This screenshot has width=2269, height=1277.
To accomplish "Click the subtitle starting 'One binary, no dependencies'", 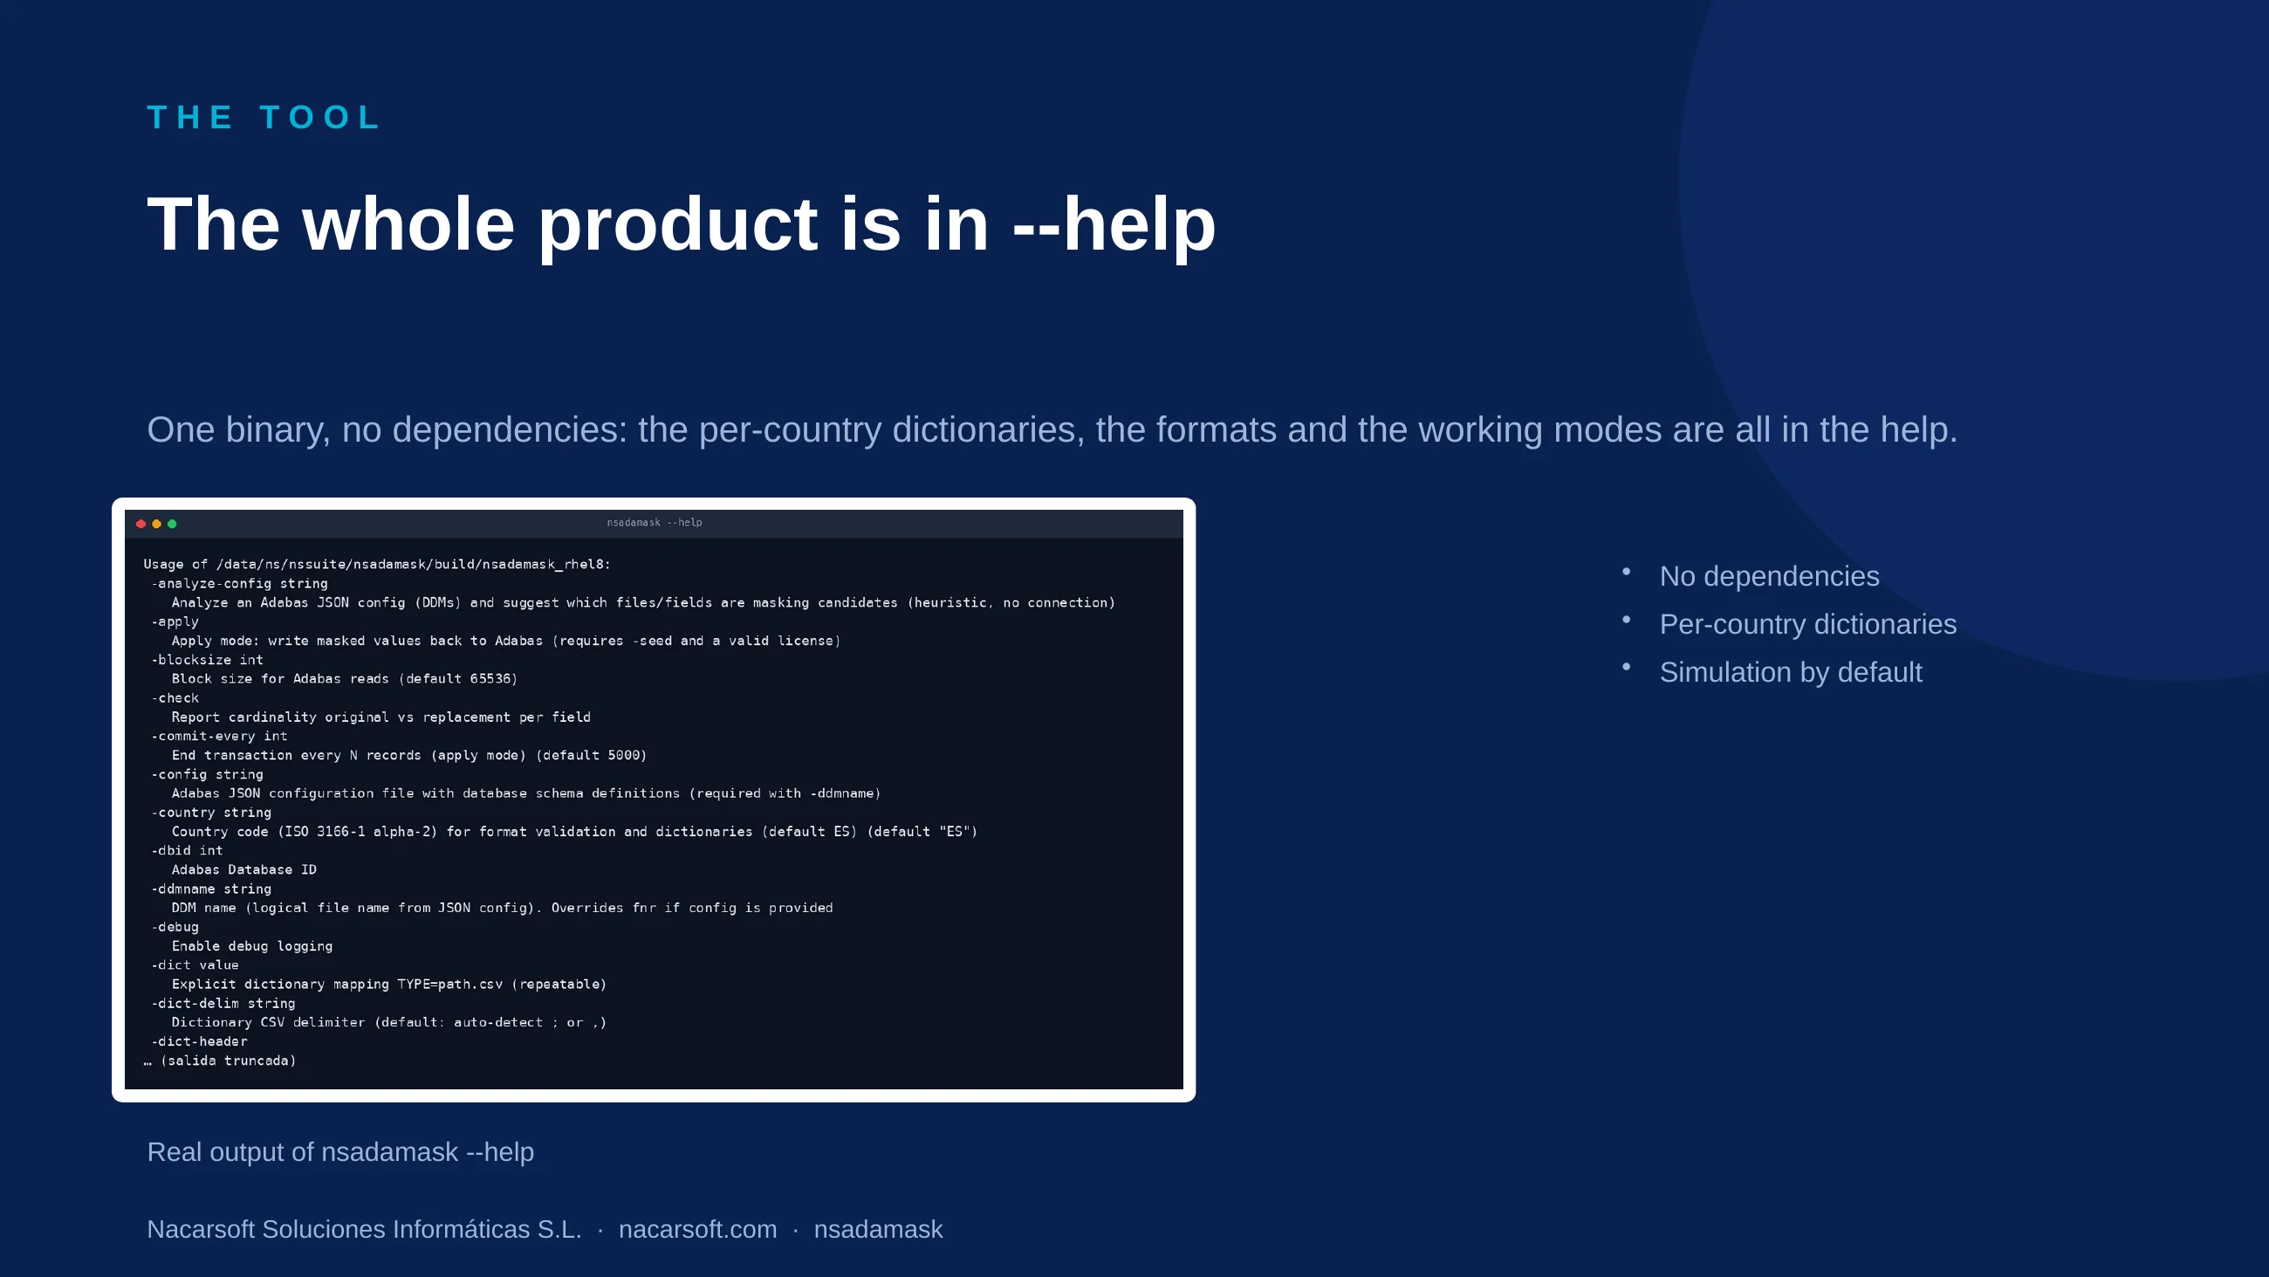I will click(x=1052, y=430).
